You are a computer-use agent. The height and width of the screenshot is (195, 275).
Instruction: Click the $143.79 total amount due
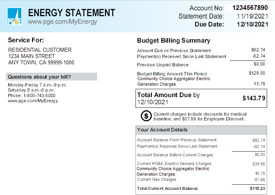(x=254, y=98)
